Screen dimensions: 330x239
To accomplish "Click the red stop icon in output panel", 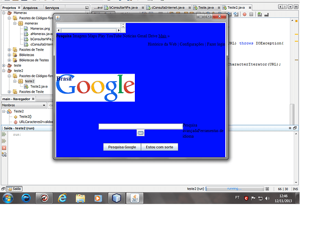I will coord(4,148).
